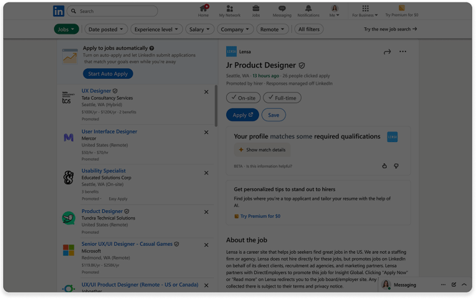The width and height of the screenshot is (476, 299).
Task: Click Lensa logo in match card
Action: [392, 136]
